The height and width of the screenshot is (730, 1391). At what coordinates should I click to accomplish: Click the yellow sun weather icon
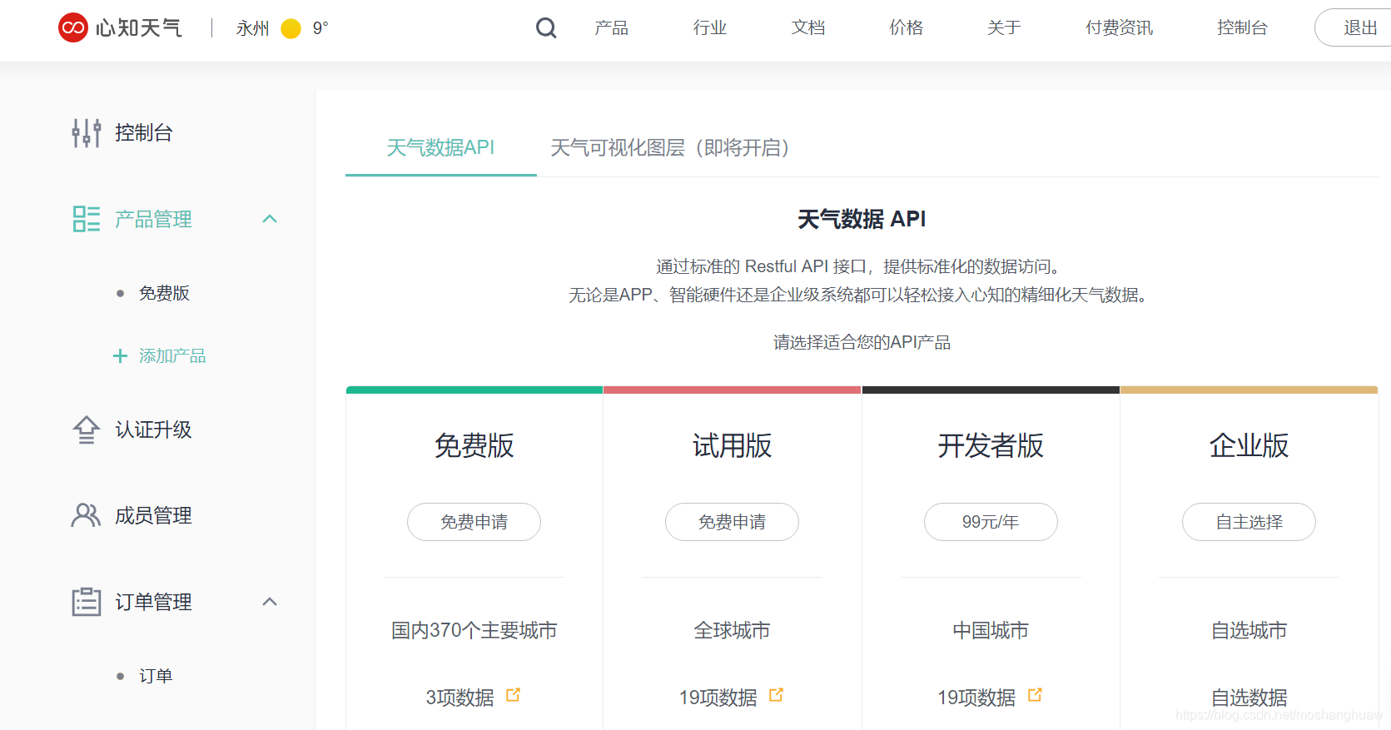coord(291,29)
